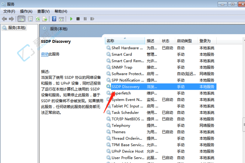Select the Thread Orderin... service
This screenshot has width=245, height=163.
(x=161, y=138)
